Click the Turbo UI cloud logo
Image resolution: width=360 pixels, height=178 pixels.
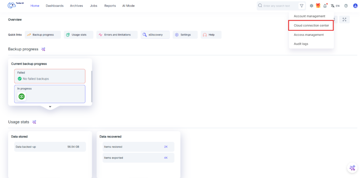click(x=14, y=6)
